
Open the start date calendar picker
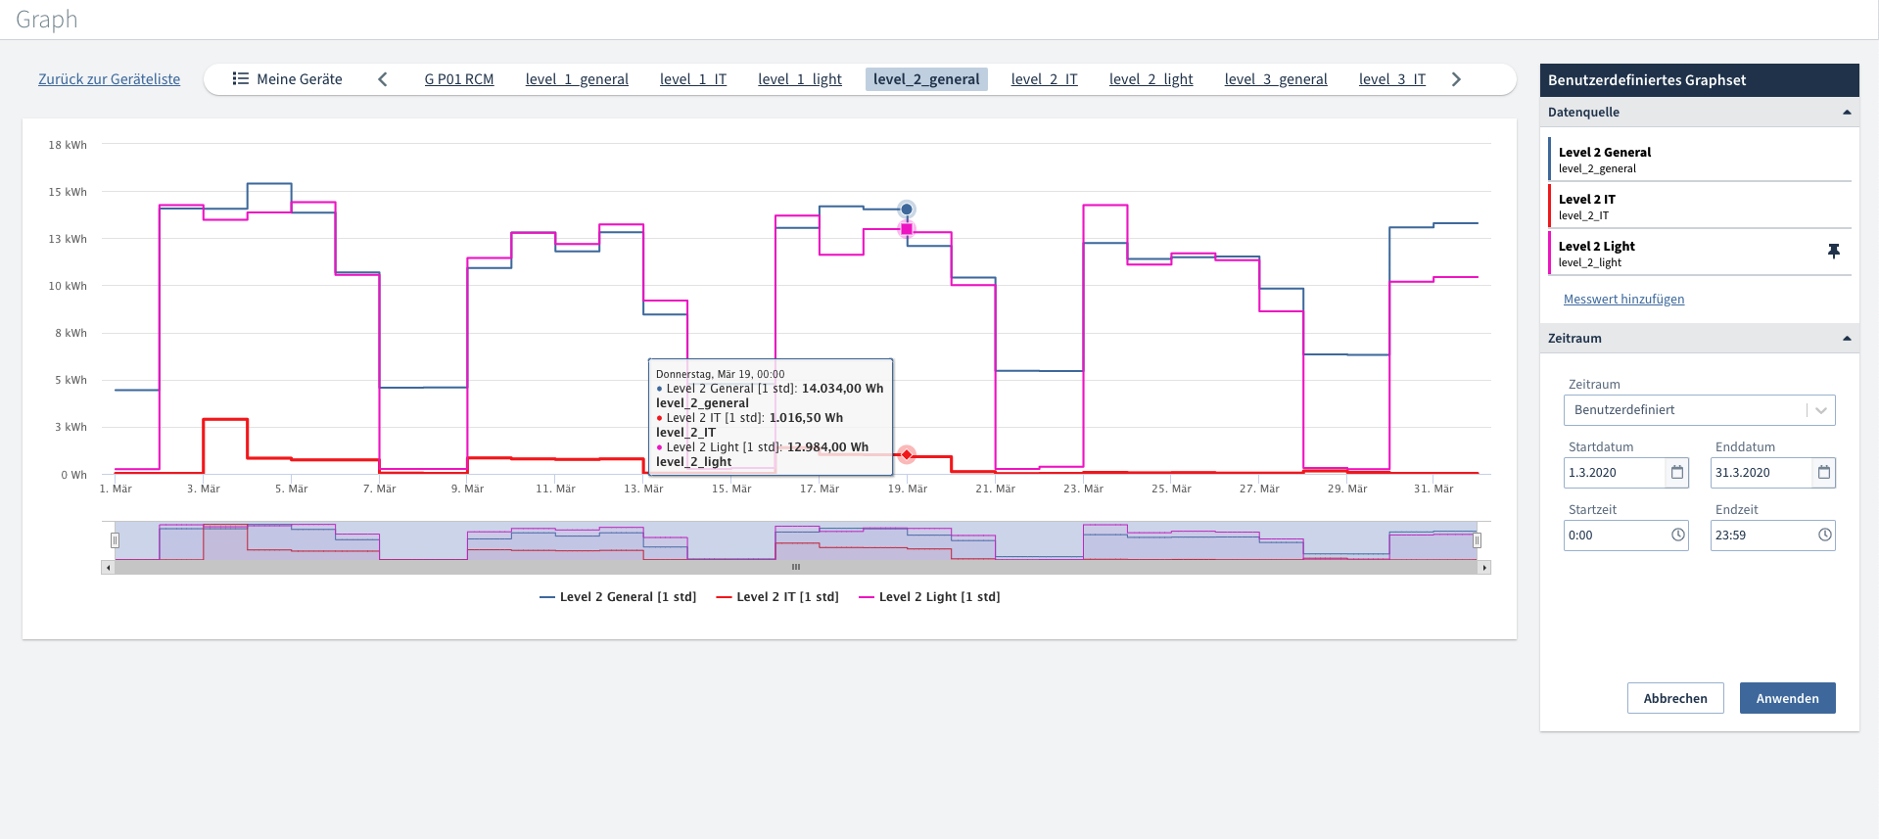pos(1677,473)
